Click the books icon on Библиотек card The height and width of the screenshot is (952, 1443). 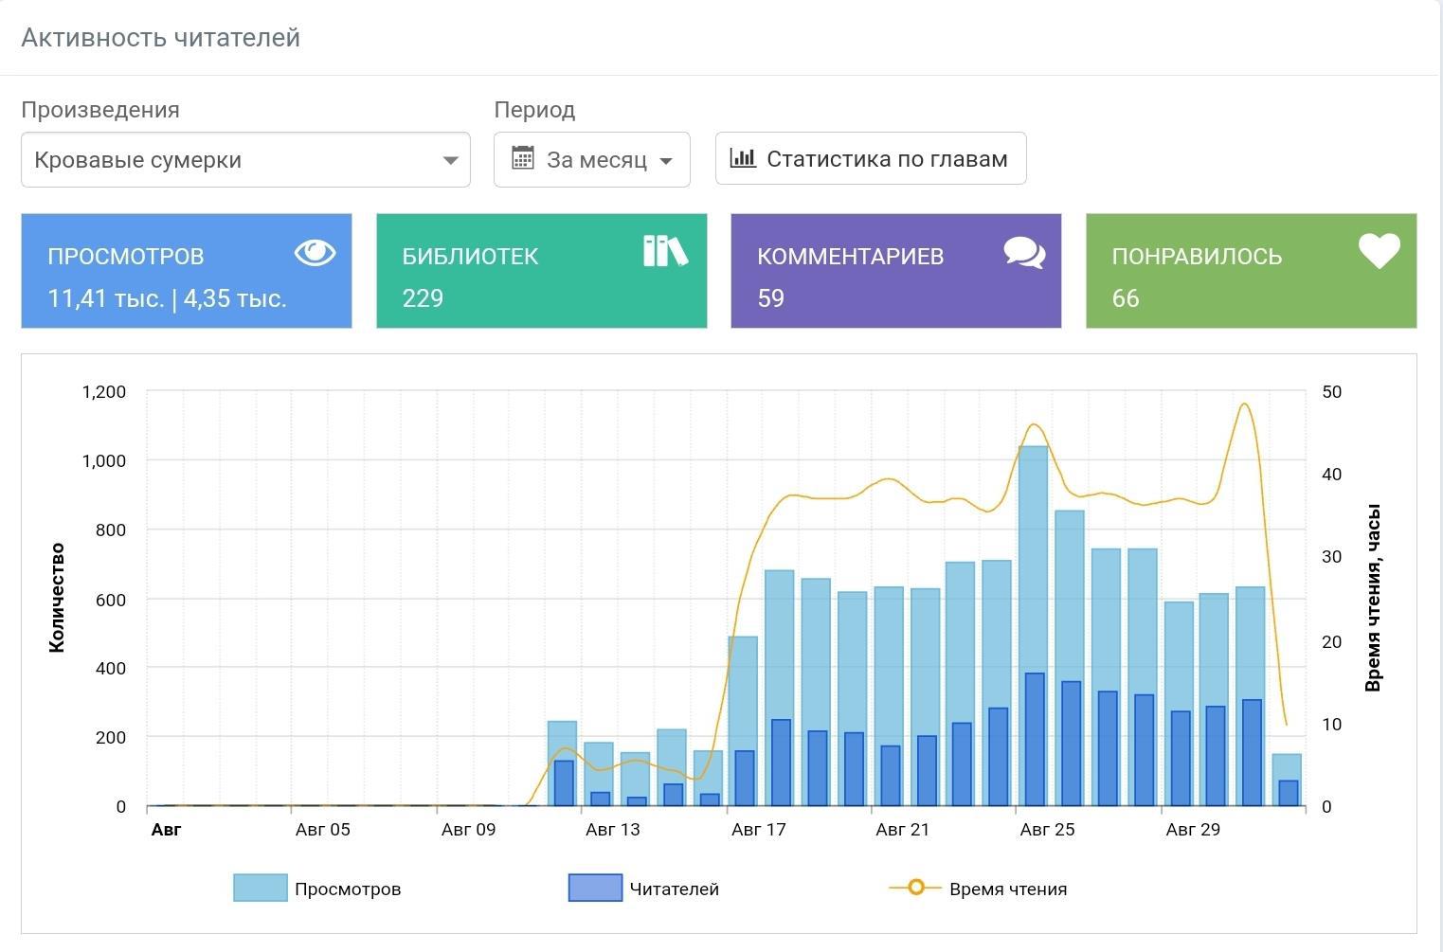665,251
